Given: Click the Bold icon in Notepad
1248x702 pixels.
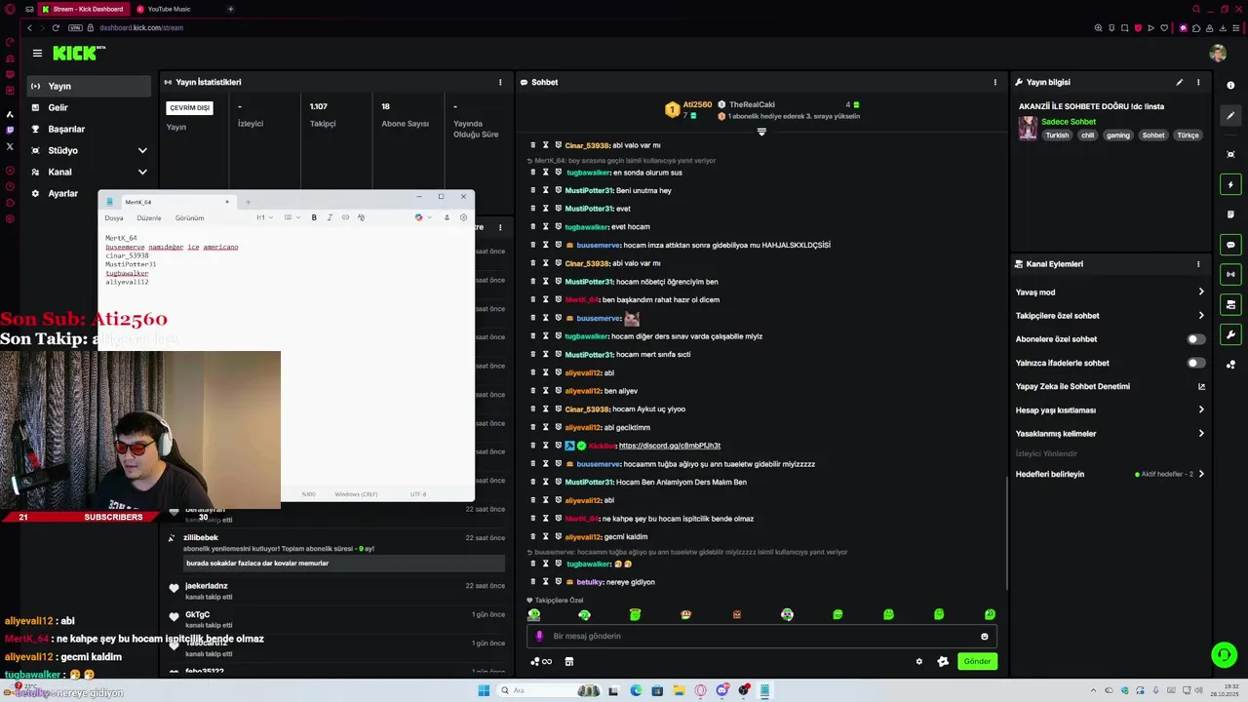Looking at the screenshot, I should pyautogui.click(x=314, y=217).
